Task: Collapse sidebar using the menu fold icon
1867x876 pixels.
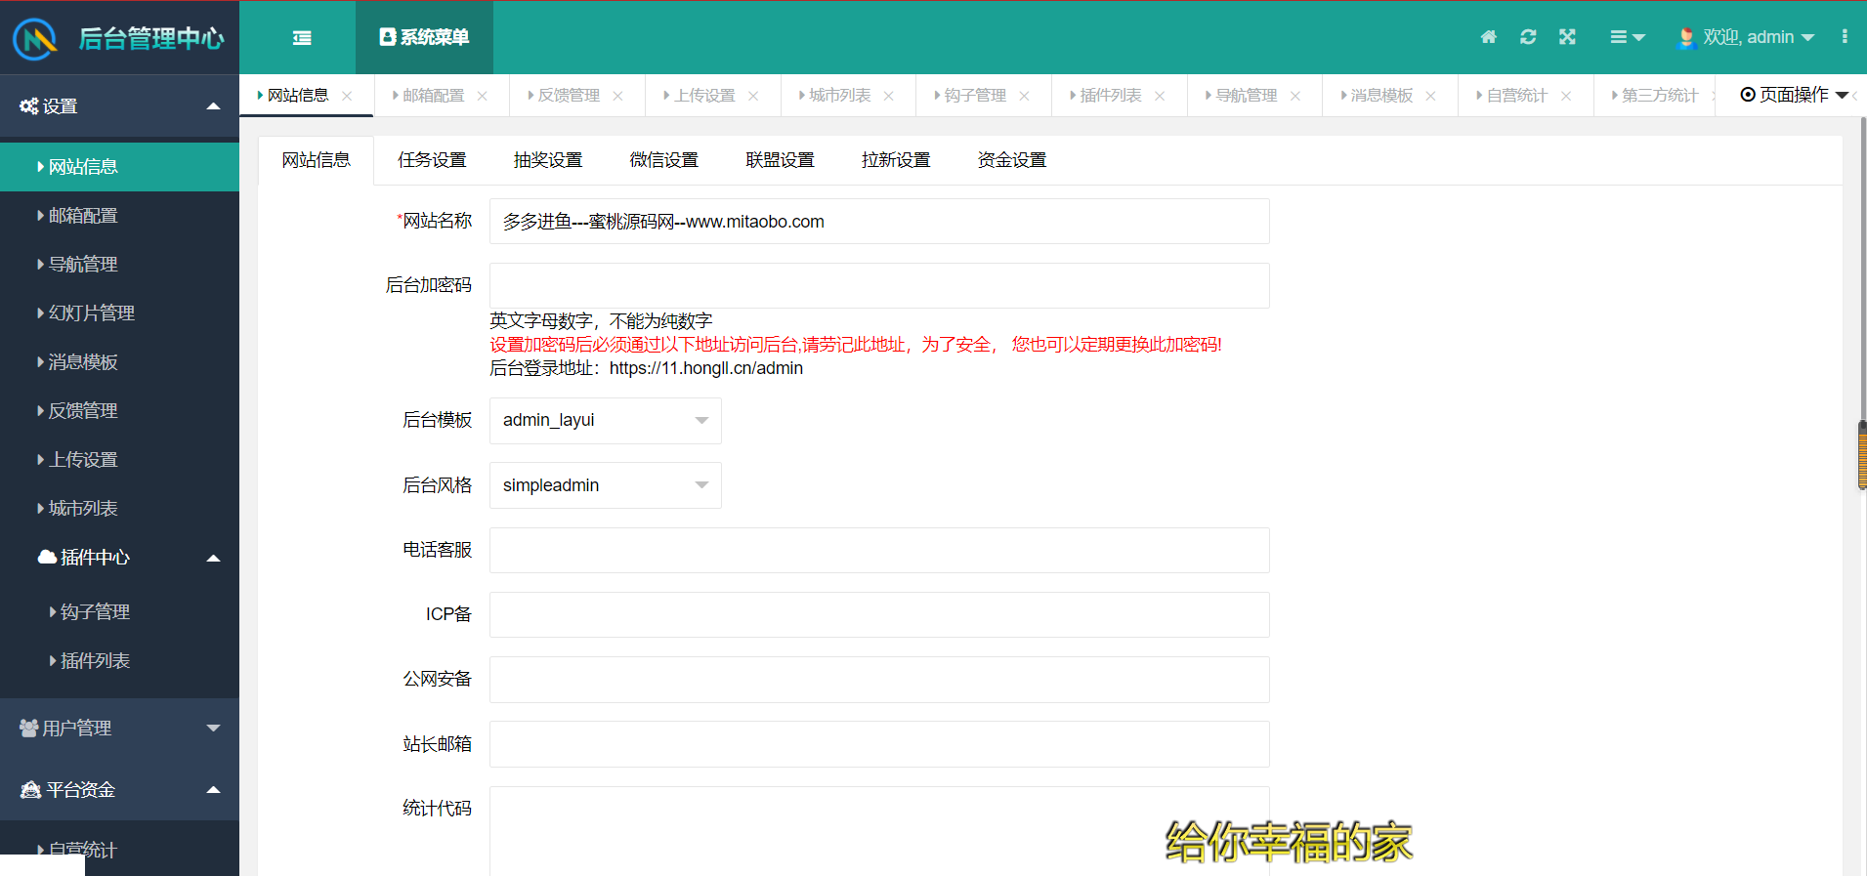Action: (x=302, y=38)
